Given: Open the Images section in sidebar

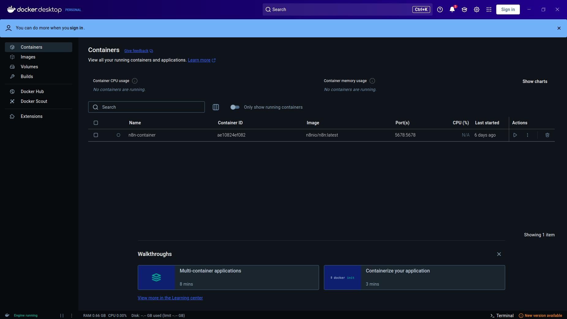Looking at the screenshot, I should pos(28,57).
